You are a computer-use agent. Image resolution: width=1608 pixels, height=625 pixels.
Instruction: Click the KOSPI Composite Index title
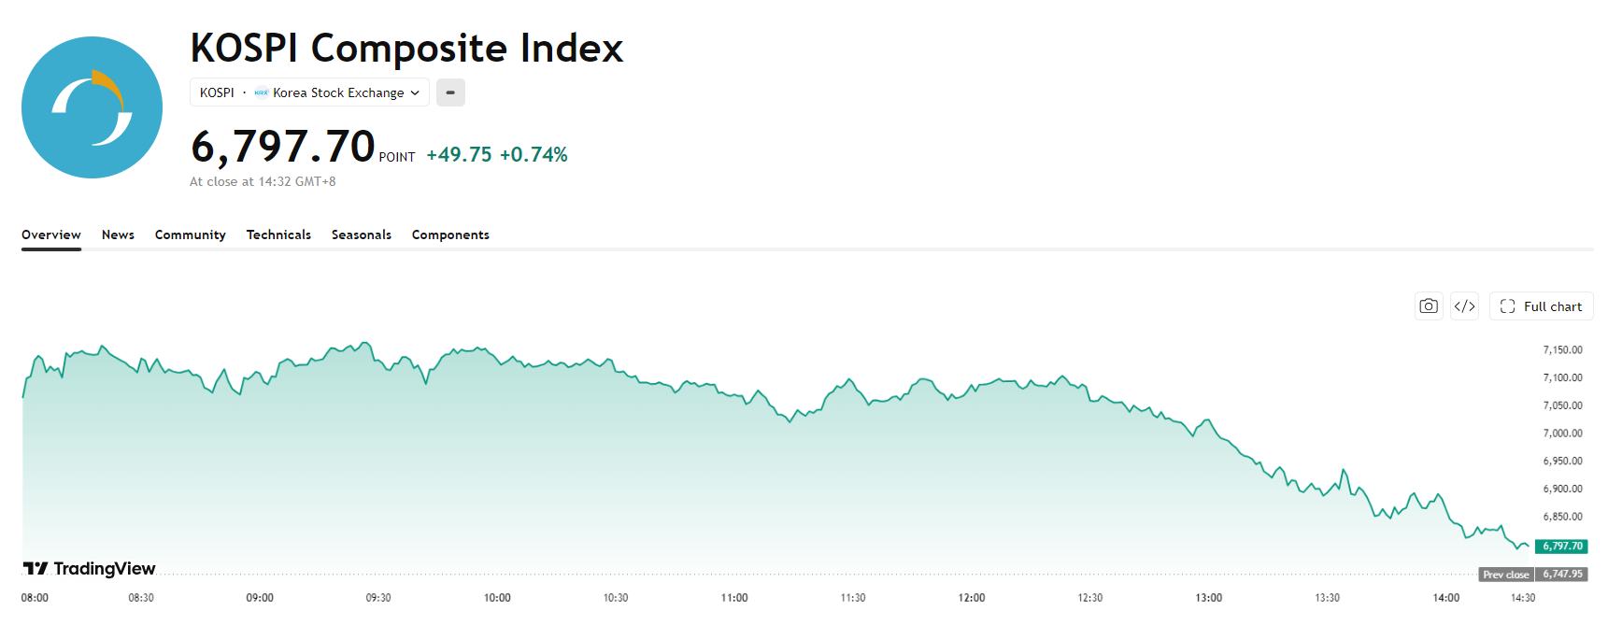coord(406,48)
